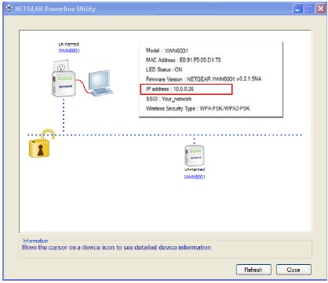Select the lower Powerline adapter below dotted line

click(195, 155)
